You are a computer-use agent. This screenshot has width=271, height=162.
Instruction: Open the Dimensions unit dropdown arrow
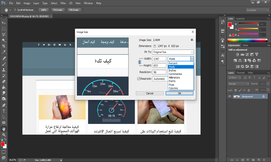[154, 46]
